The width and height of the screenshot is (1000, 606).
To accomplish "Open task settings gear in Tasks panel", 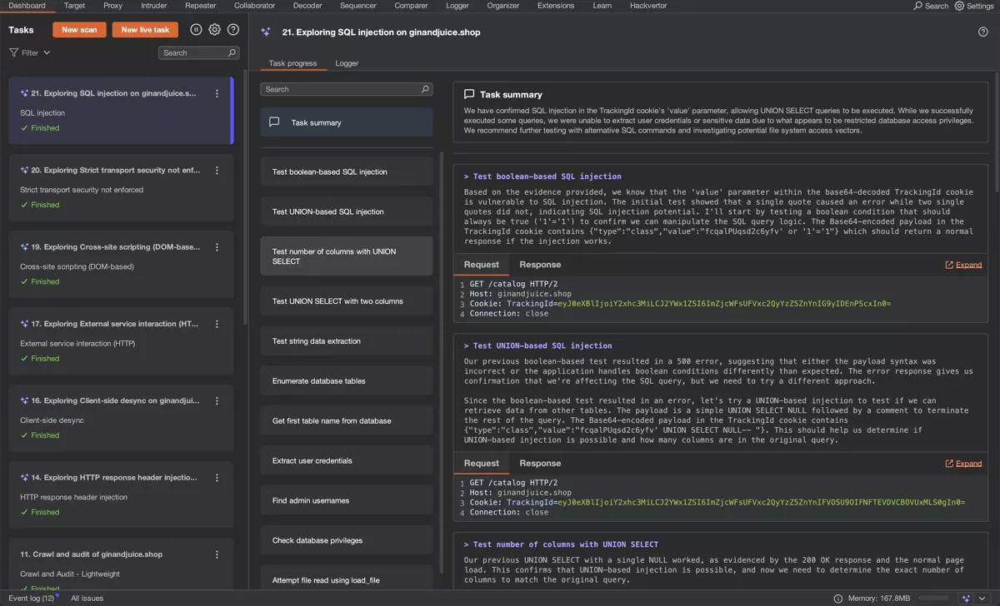I will (215, 30).
